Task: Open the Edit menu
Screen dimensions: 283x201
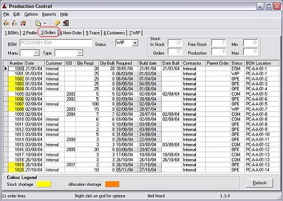Action: [16, 14]
